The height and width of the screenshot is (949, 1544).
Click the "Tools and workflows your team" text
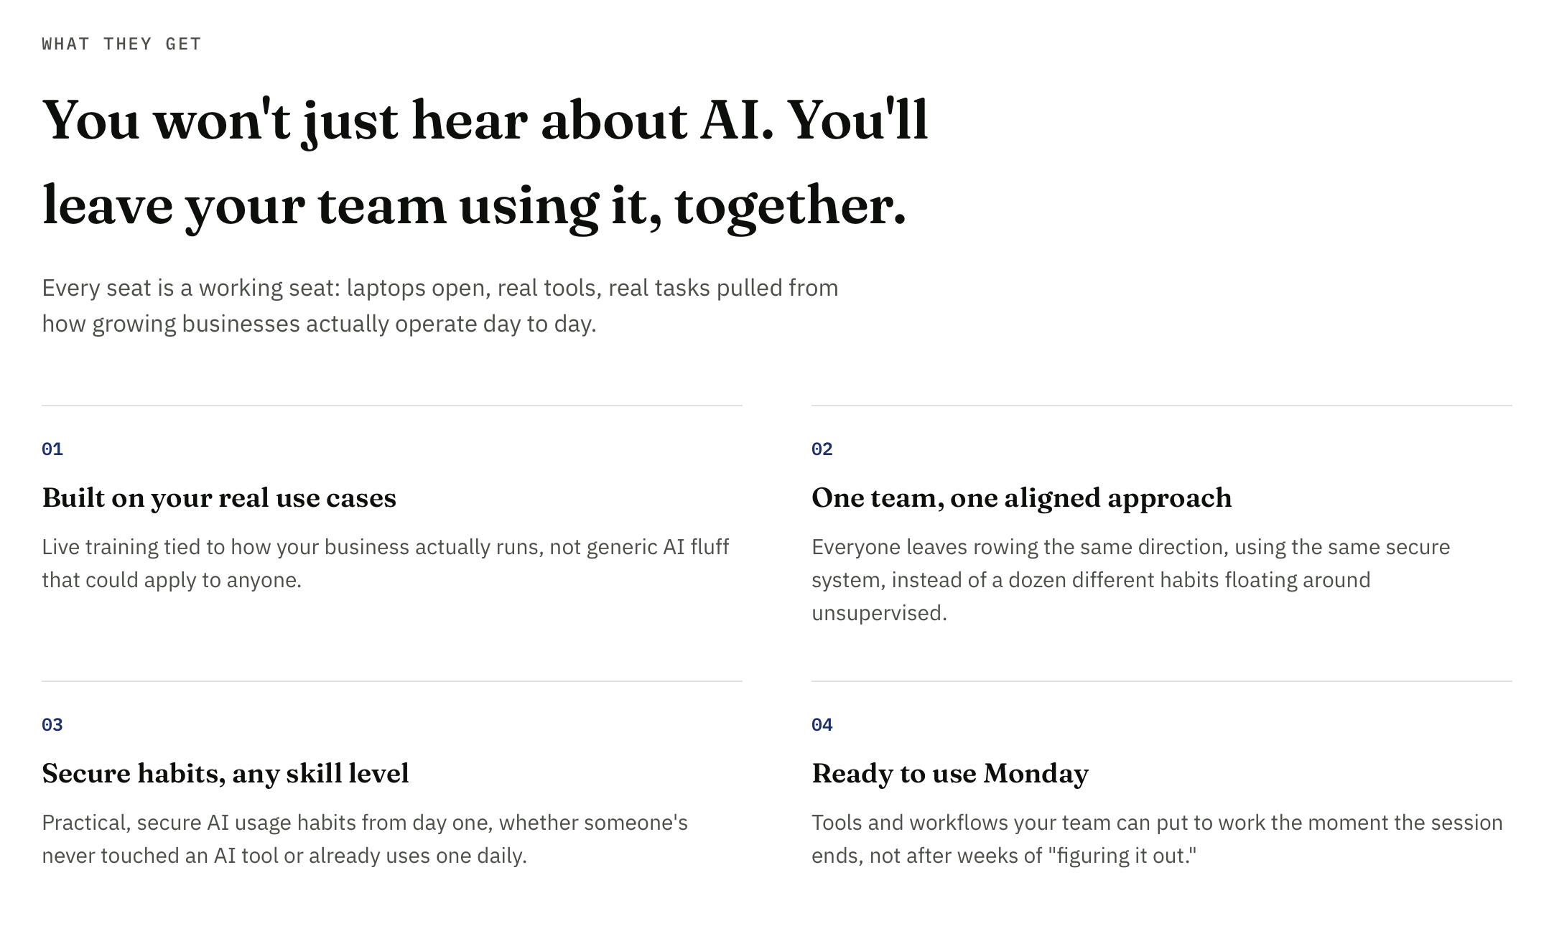tap(1158, 839)
